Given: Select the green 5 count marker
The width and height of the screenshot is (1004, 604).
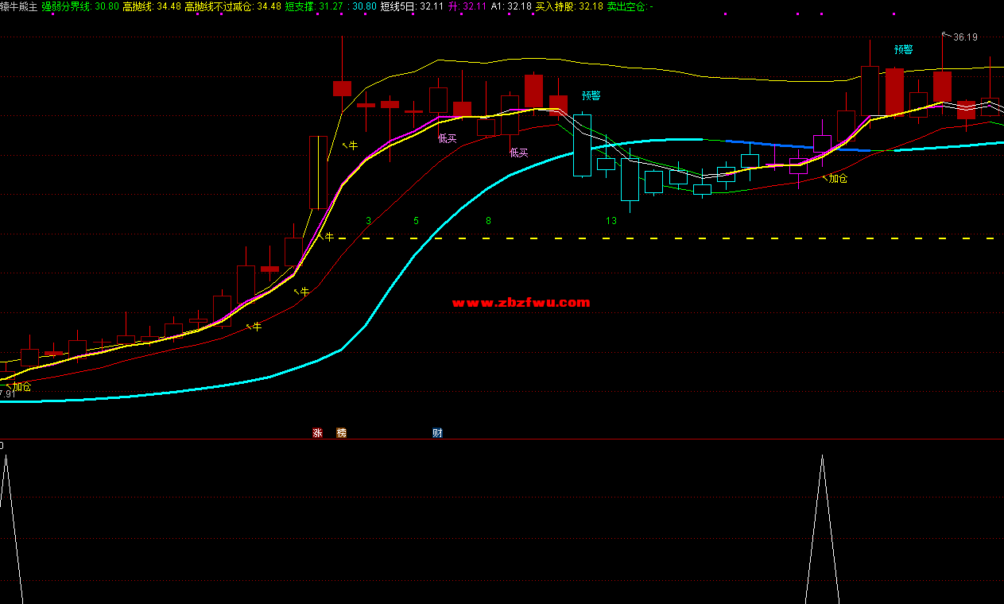Looking at the screenshot, I should click(x=416, y=221).
